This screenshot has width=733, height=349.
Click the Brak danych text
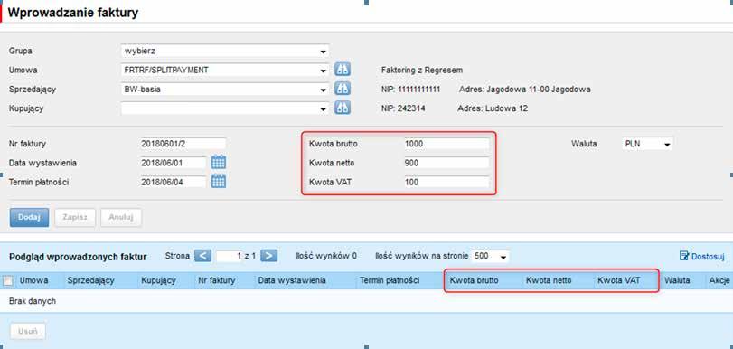click(33, 301)
